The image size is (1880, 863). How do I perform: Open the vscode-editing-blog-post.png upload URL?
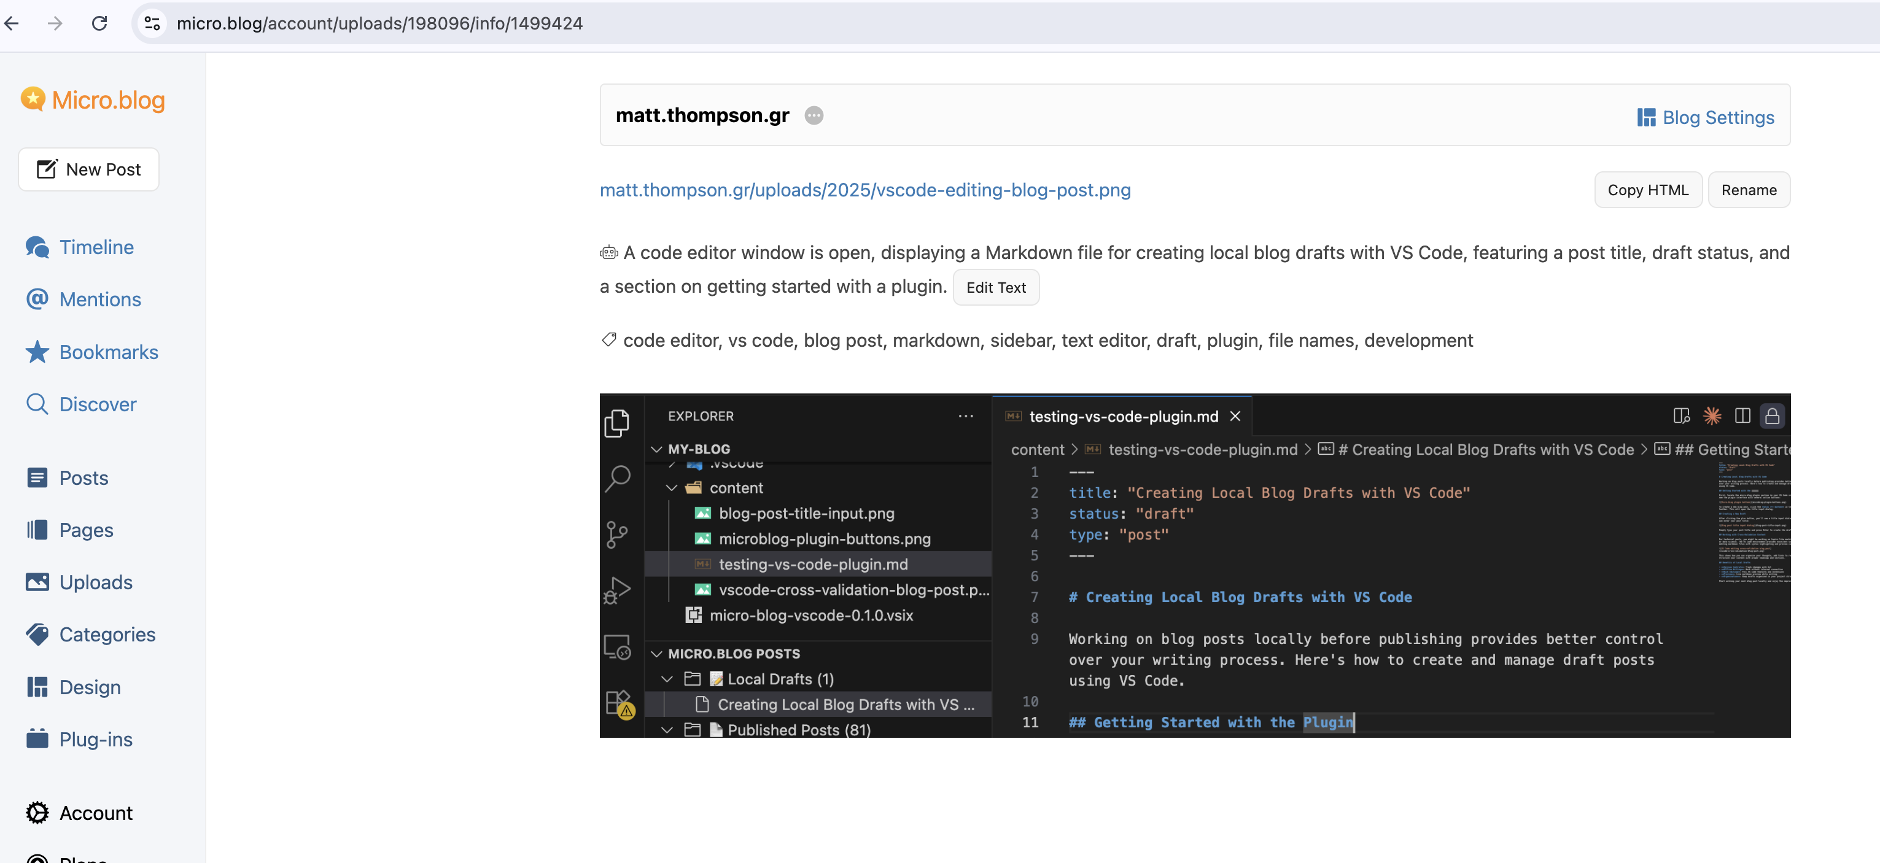(x=865, y=190)
